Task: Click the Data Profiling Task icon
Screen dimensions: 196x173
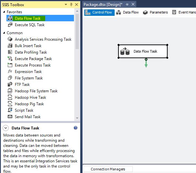Action: [x=10, y=52]
